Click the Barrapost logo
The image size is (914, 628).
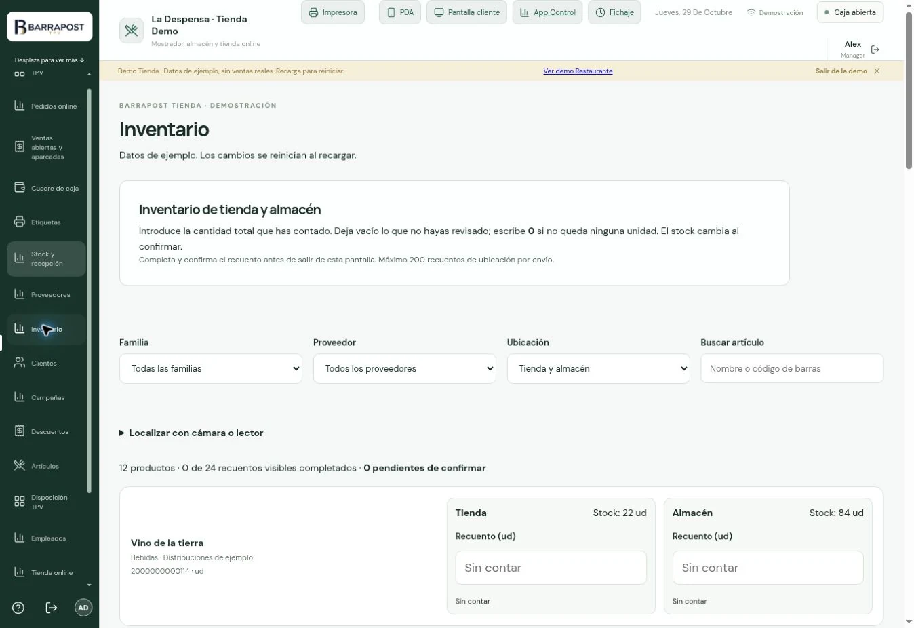point(49,28)
